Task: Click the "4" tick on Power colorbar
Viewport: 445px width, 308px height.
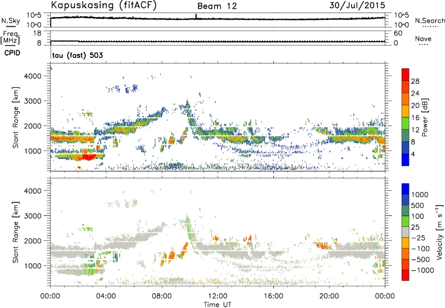Action: coord(413,154)
